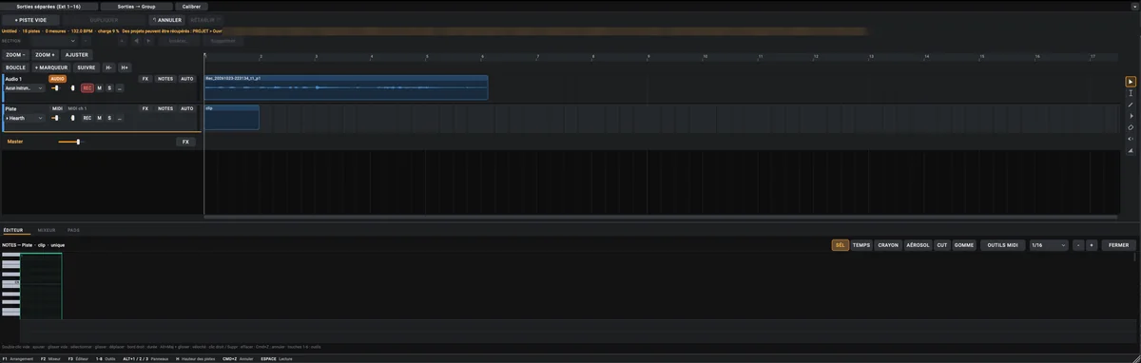Open AUTO automation on Audio 1 track

click(x=187, y=79)
